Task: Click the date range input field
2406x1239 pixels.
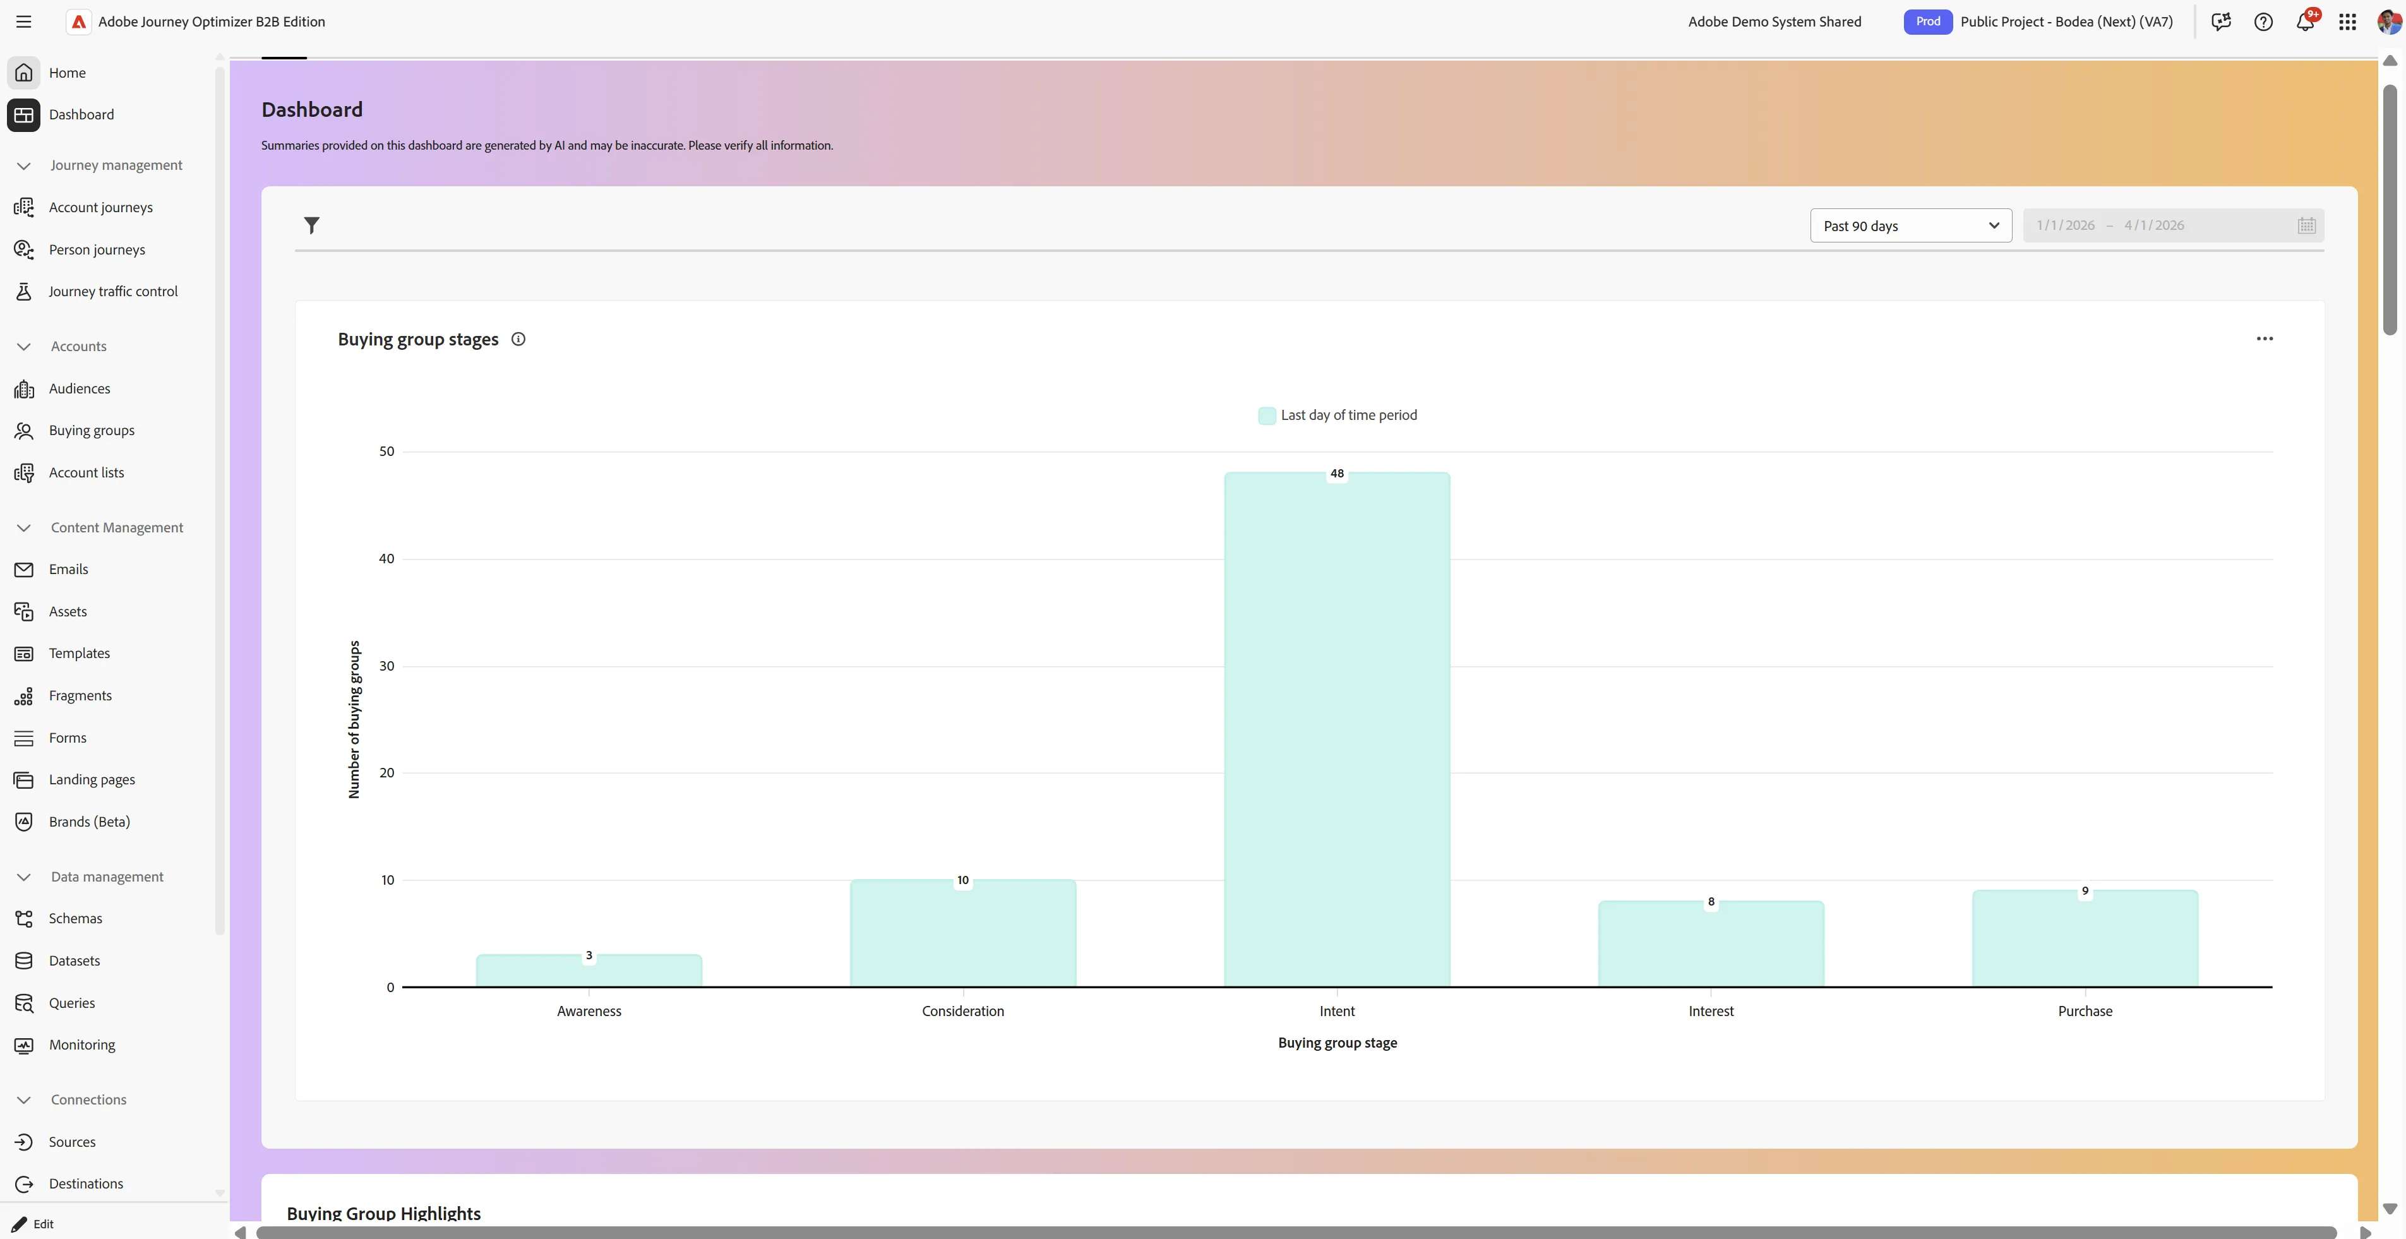Action: [x=2174, y=226]
